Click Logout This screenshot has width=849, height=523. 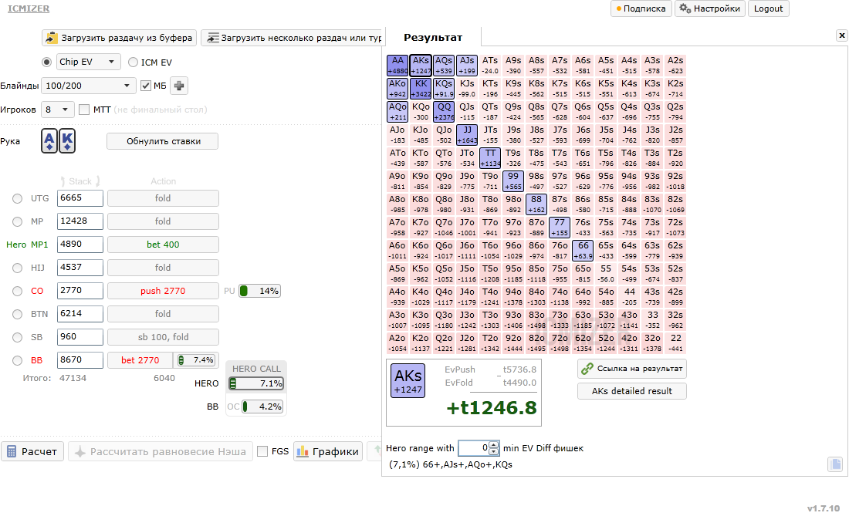(768, 8)
